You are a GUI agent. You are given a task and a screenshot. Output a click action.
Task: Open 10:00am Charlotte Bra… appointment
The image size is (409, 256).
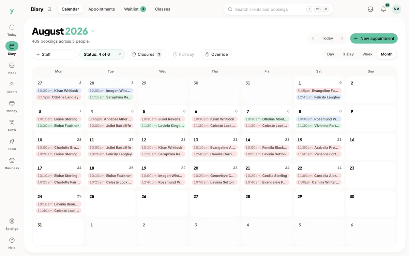coord(59,147)
